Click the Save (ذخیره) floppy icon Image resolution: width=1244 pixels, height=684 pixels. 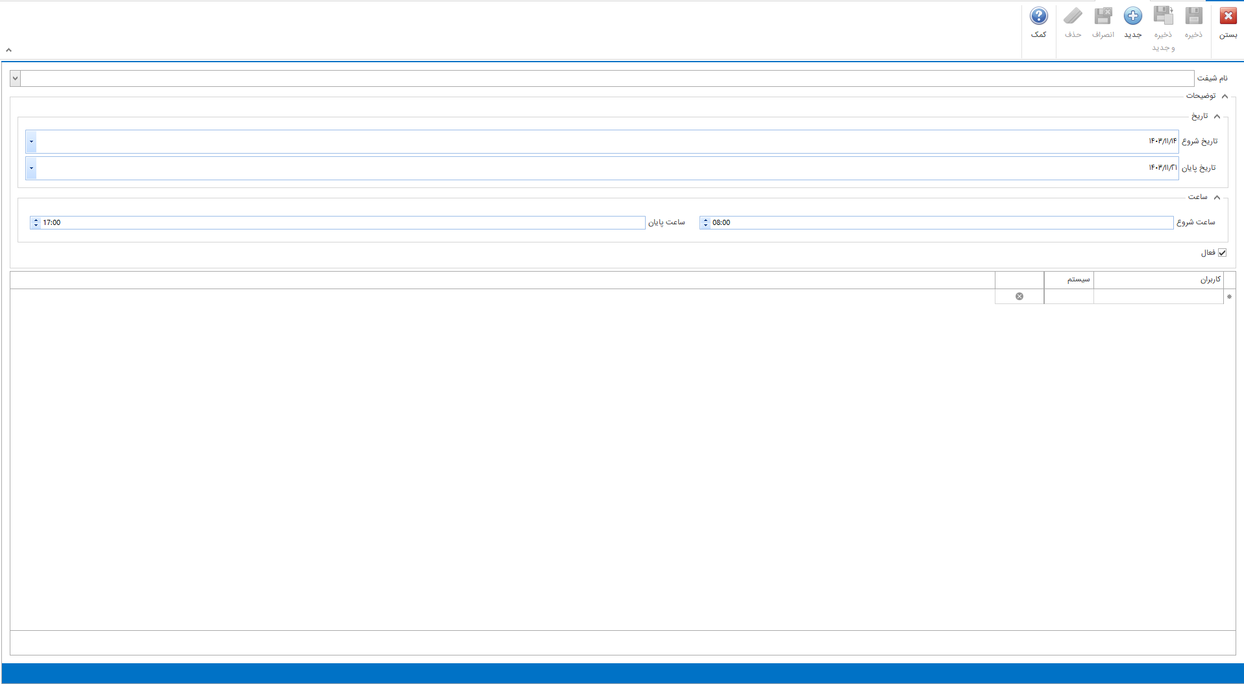click(x=1193, y=17)
